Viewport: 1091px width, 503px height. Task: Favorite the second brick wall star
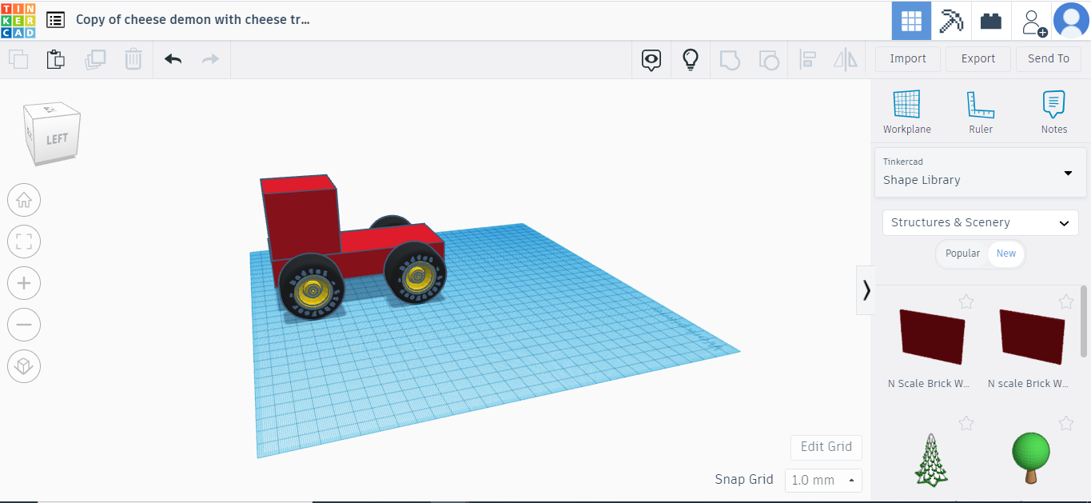coord(1066,301)
